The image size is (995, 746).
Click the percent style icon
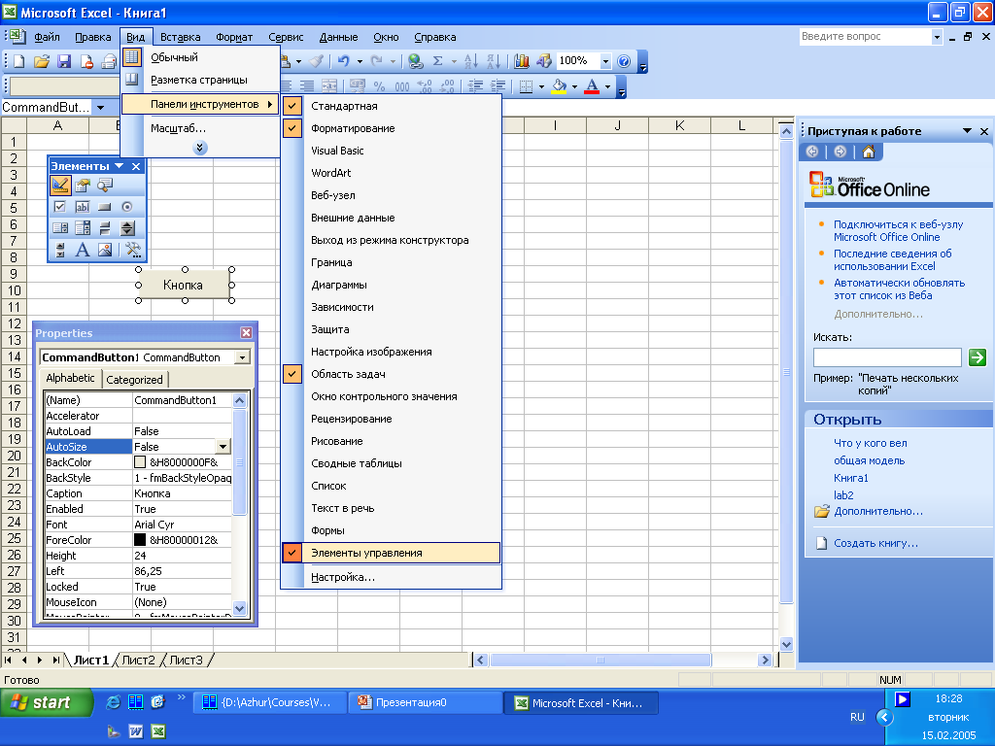(x=380, y=86)
